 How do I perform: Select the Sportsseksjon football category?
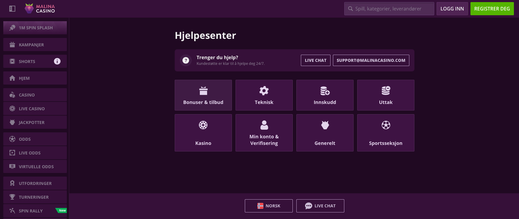(x=386, y=133)
